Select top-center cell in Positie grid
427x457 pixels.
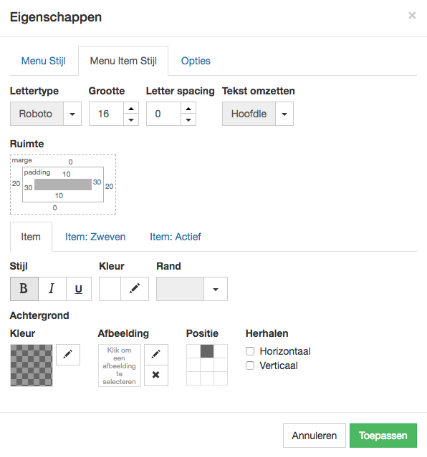click(207, 351)
